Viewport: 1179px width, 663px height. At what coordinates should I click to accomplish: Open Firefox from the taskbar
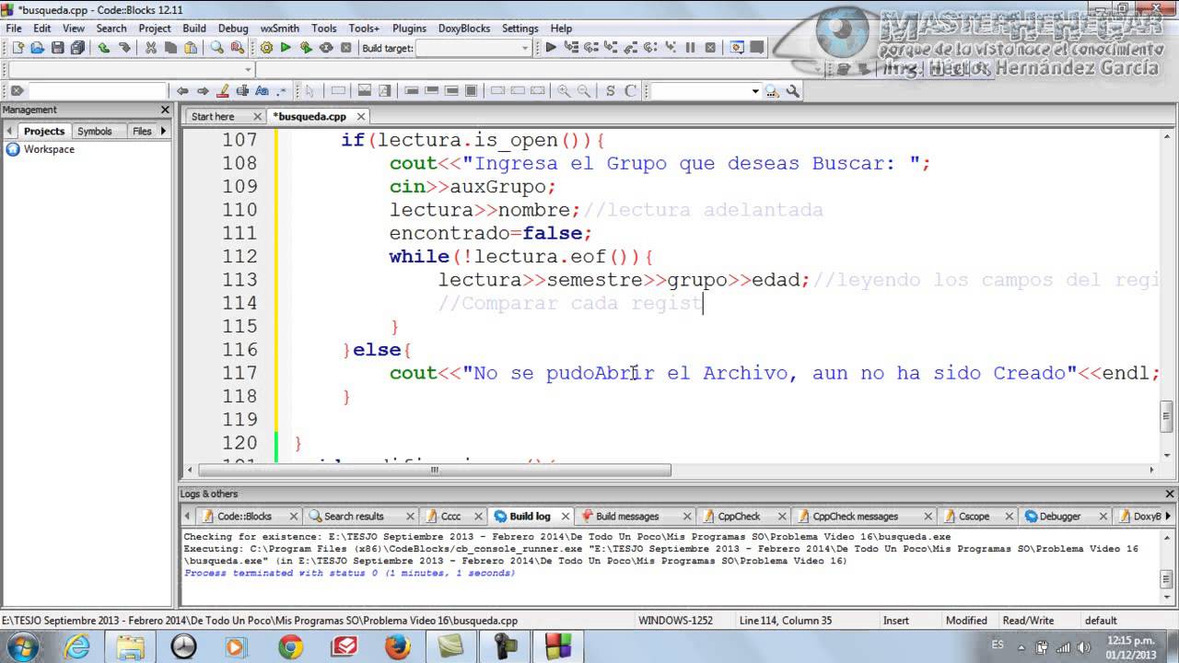[398, 647]
